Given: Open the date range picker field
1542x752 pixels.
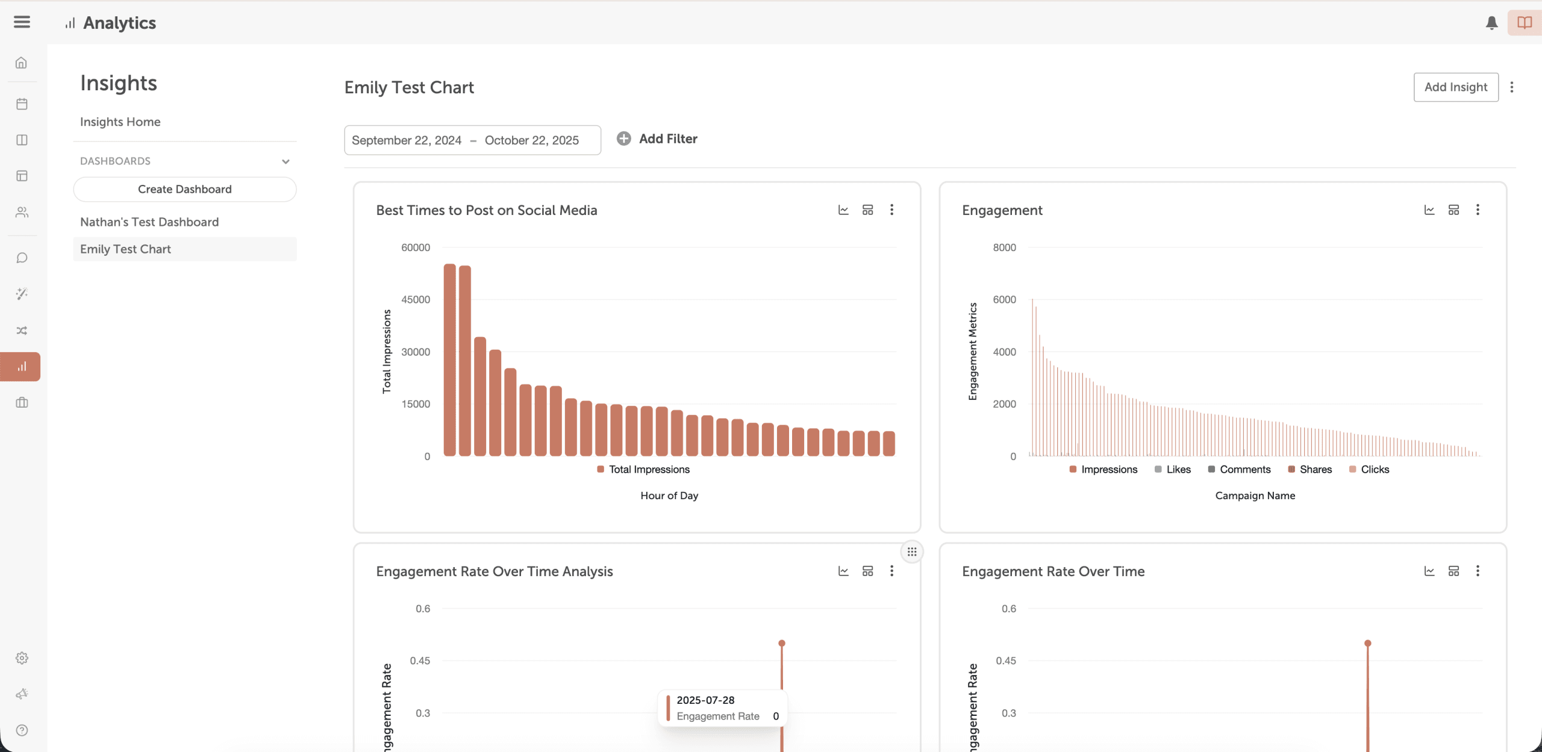Looking at the screenshot, I should [472, 140].
